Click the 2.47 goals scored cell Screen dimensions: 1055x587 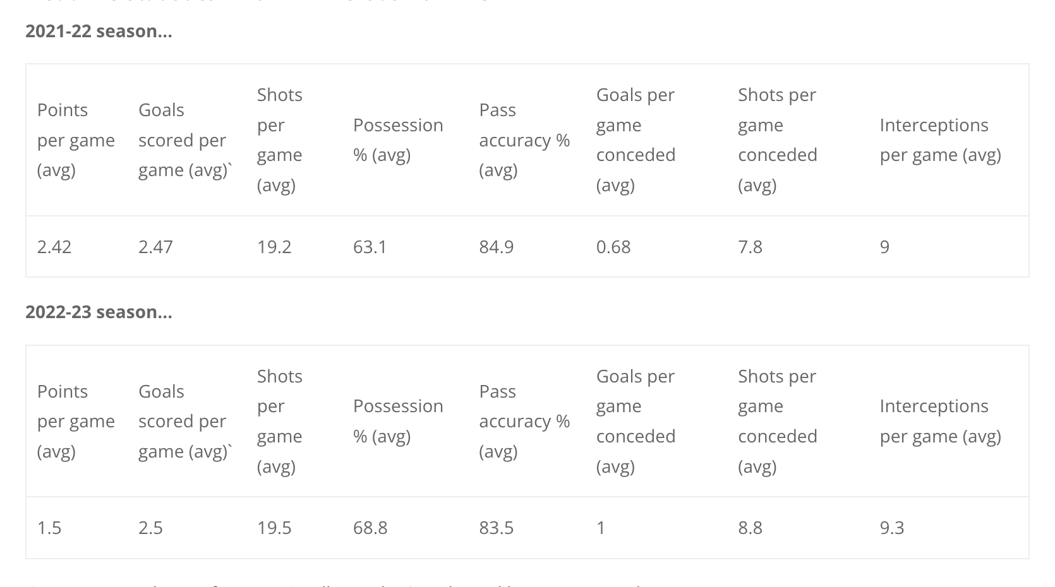[x=155, y=247]
